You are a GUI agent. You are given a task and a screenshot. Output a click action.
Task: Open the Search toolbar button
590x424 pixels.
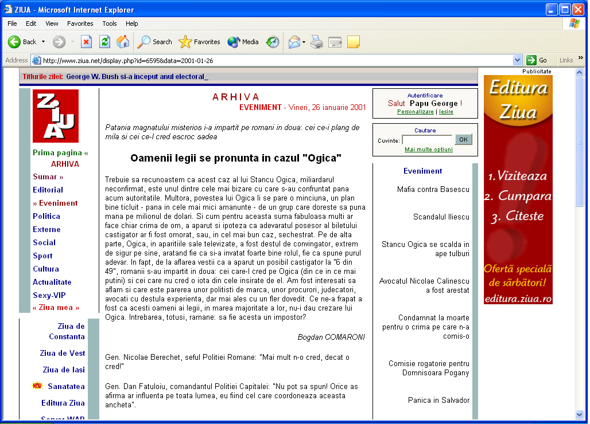tap(154, 42)
